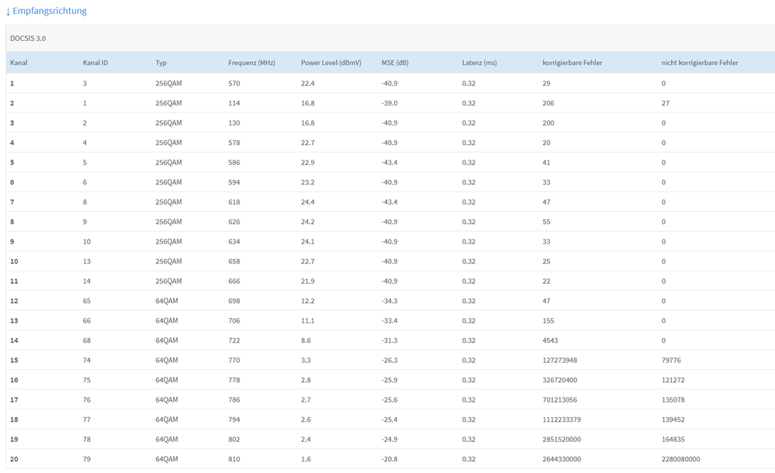
Task: Select correctable error count 326720400
Action: [559, 380]
